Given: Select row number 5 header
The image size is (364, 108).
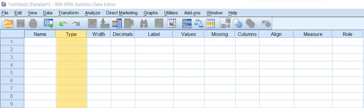Looking at the screenshot, I should tap(12, 73).
